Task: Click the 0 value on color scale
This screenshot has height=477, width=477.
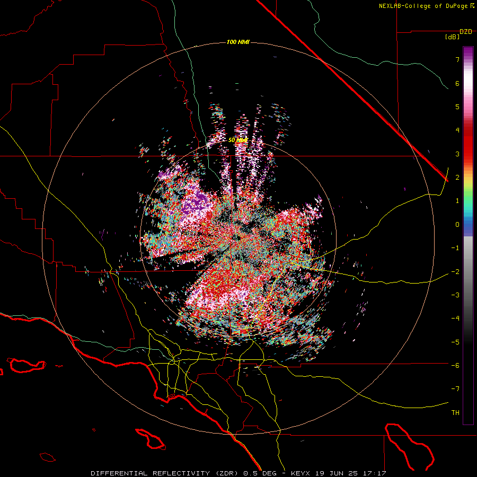Action: tap(457, 225)
